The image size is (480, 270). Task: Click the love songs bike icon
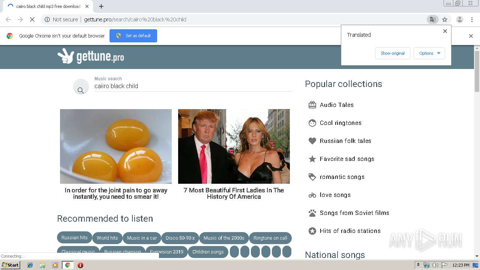point(312,195)
